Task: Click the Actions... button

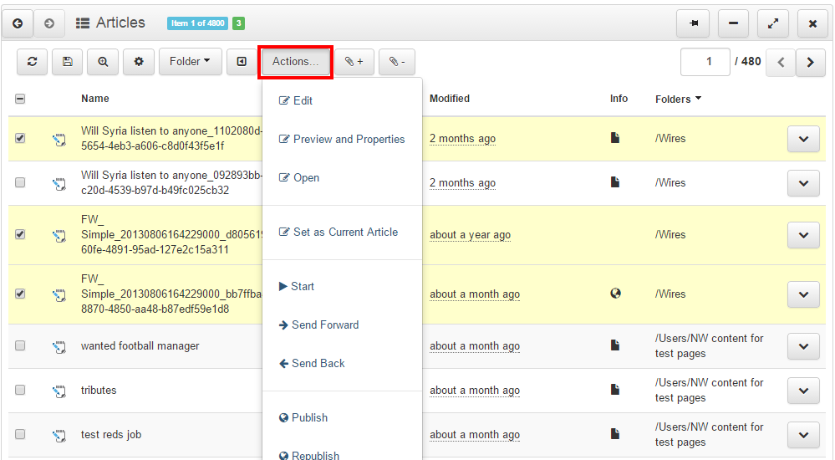Action: tap(296, 62)
